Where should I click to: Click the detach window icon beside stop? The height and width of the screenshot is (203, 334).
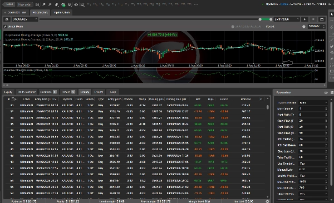pyautogui.click(x=322, y=19)
